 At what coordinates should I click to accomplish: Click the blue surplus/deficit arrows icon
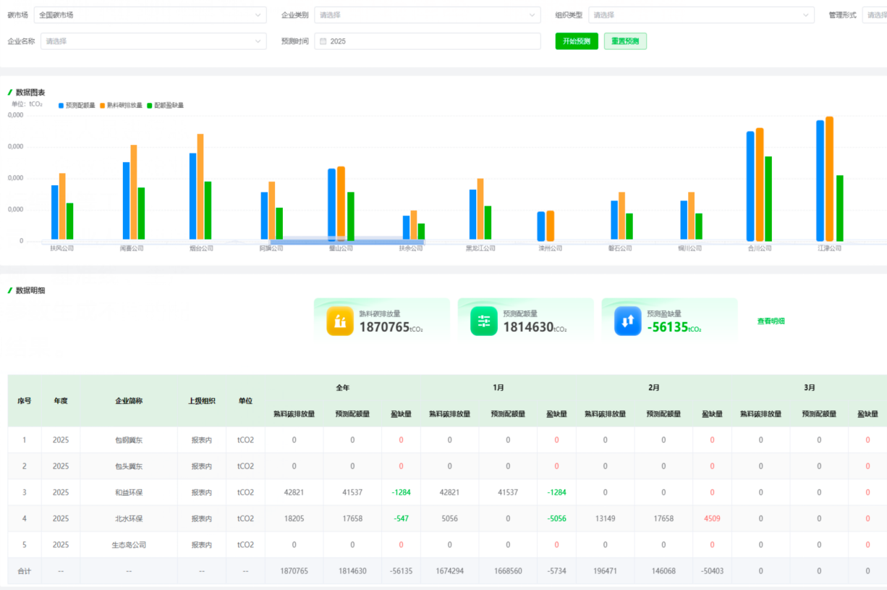pos(627,321)
